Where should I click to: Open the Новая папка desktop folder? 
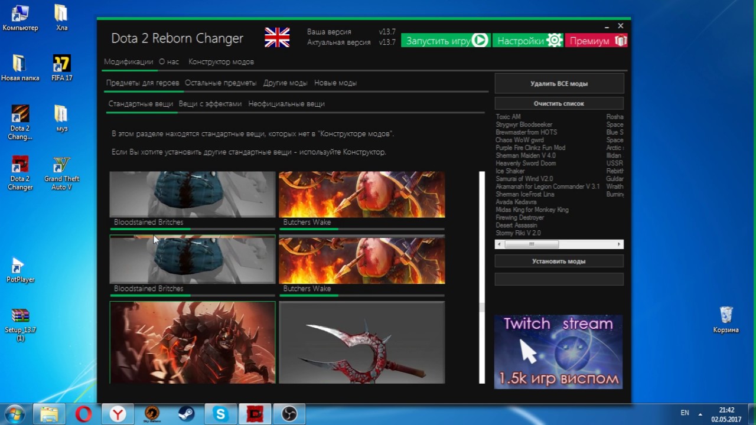click(20, 68)
